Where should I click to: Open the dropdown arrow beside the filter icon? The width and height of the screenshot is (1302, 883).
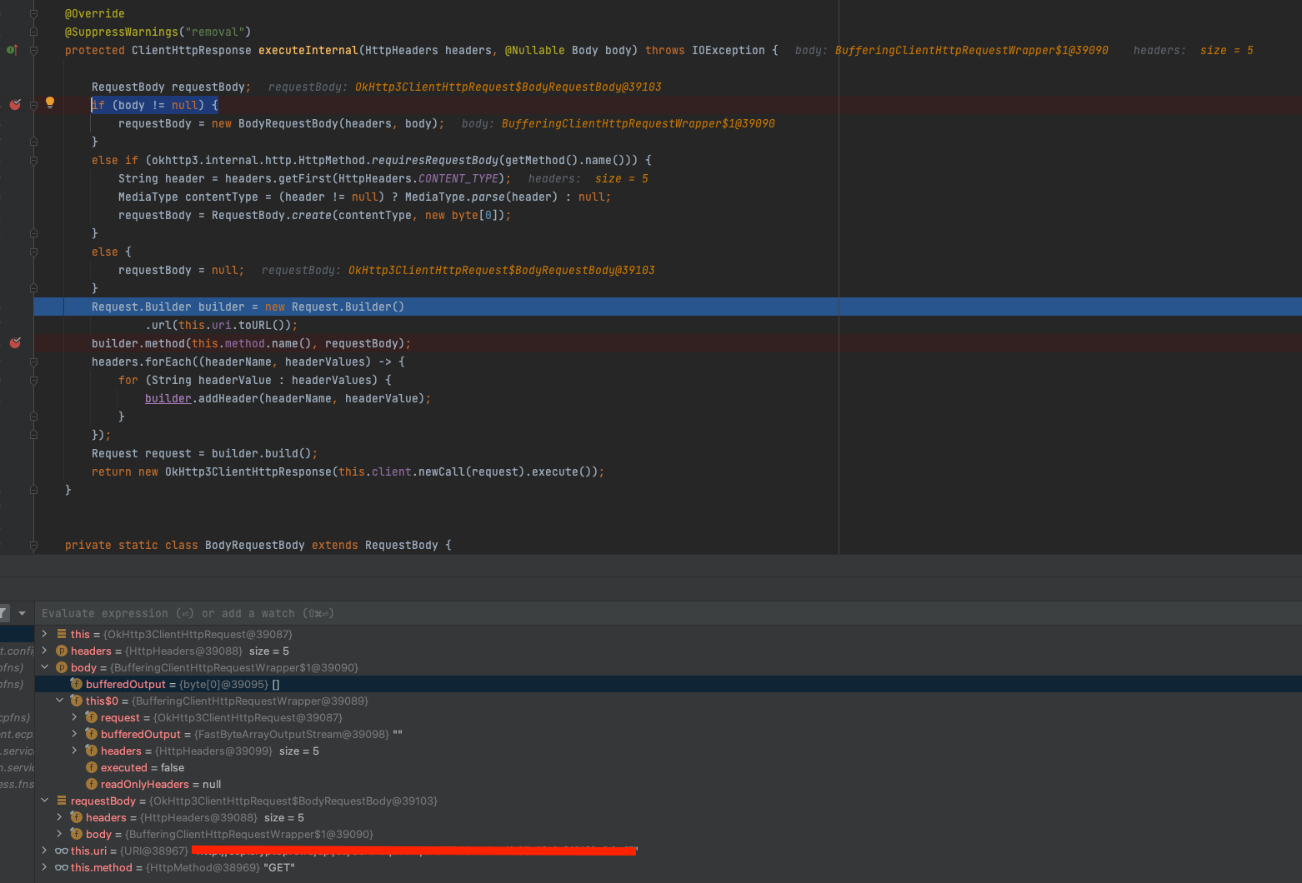pos(22,613)
